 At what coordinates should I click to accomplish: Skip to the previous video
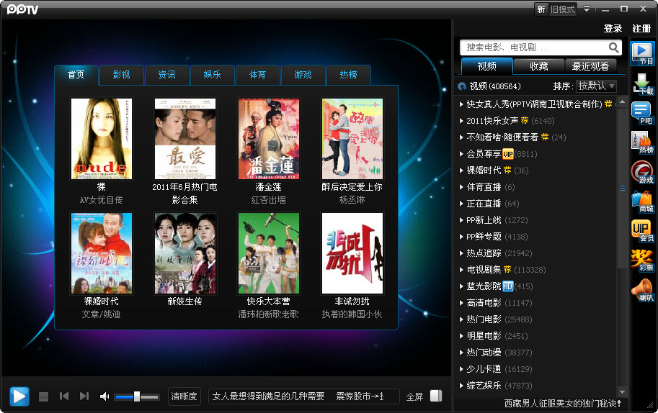64,396
